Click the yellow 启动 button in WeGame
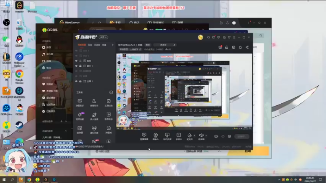326x183 pixels. coord(248,151)
